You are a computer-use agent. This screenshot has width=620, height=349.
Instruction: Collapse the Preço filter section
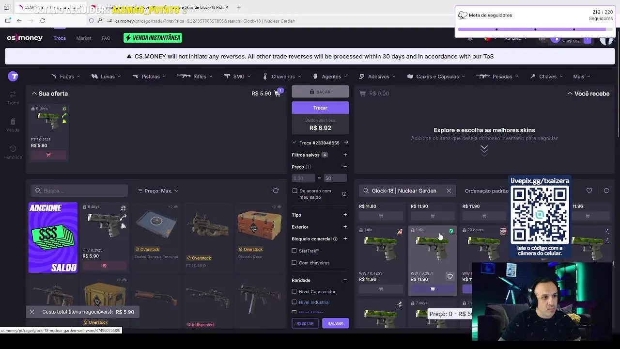pyautogui.click(x=345, y=167)
